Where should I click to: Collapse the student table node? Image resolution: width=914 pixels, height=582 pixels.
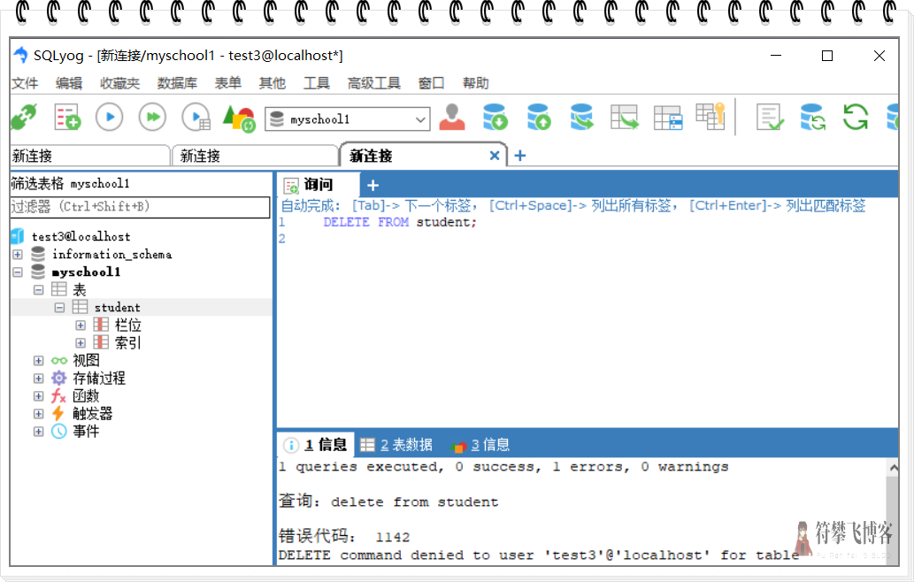pos(59,308)
